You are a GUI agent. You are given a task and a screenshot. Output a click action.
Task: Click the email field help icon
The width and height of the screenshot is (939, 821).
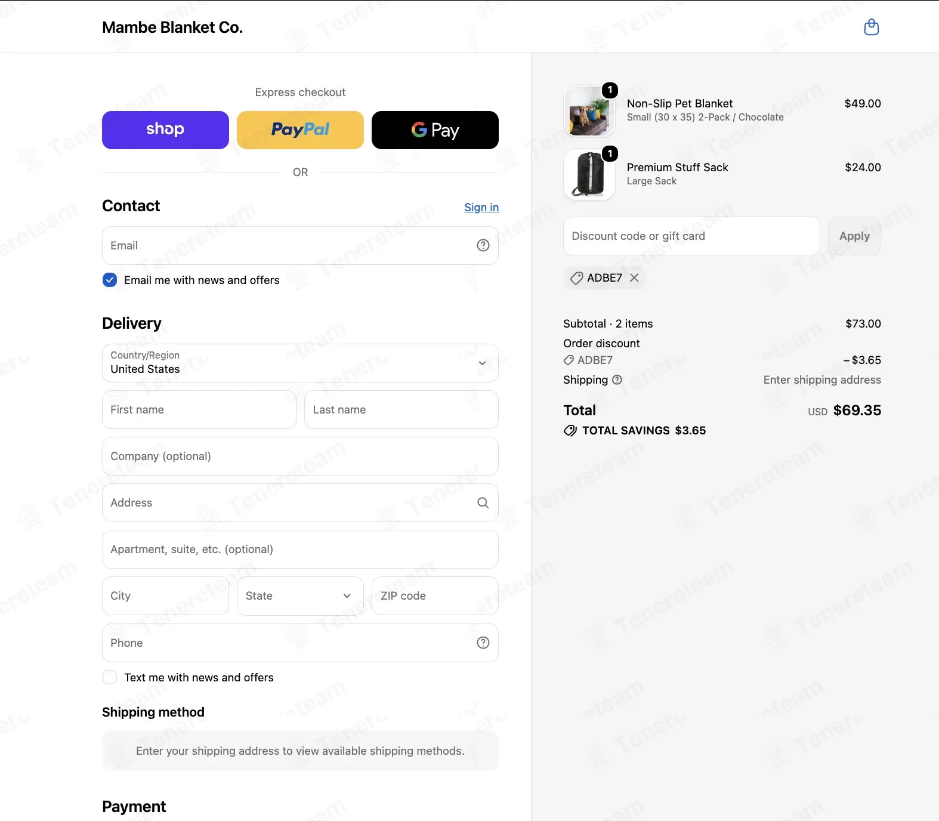[x=483, y=245]
